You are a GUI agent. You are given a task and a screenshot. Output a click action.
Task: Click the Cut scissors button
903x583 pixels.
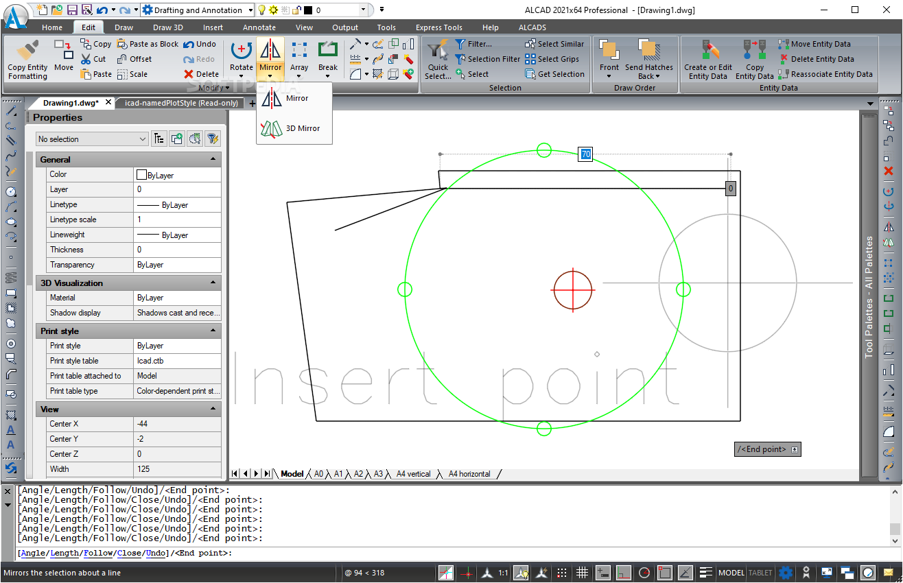(x=93, y=59)
